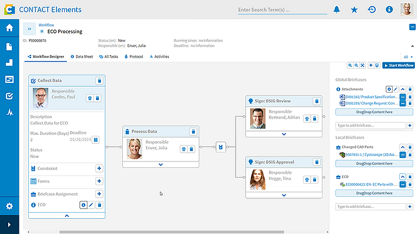This screenshot has height=234, width=417.
Task: Delete the Sign: DSIG Review task
Action: click(317, 101)
